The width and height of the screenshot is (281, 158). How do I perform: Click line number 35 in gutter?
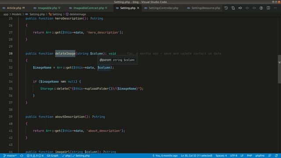(x=11, y=89)
